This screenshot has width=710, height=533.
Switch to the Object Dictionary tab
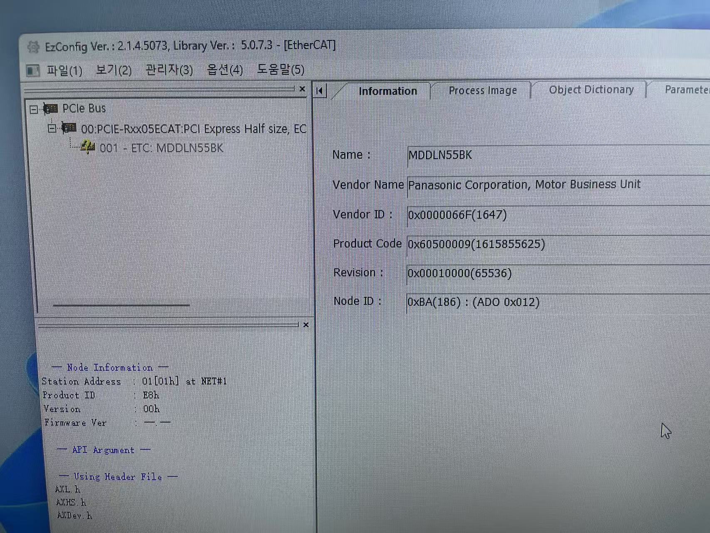tap(591, 90)
